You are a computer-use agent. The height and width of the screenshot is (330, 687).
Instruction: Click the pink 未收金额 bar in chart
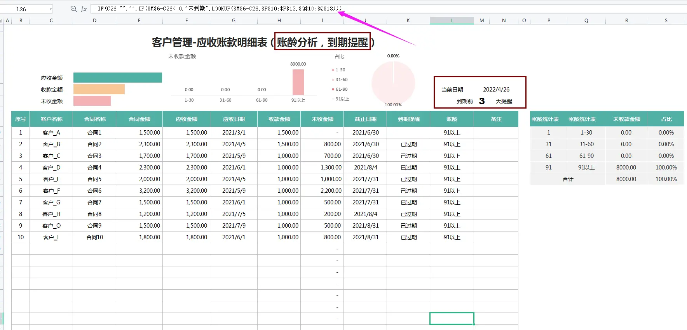pos(92,101)
